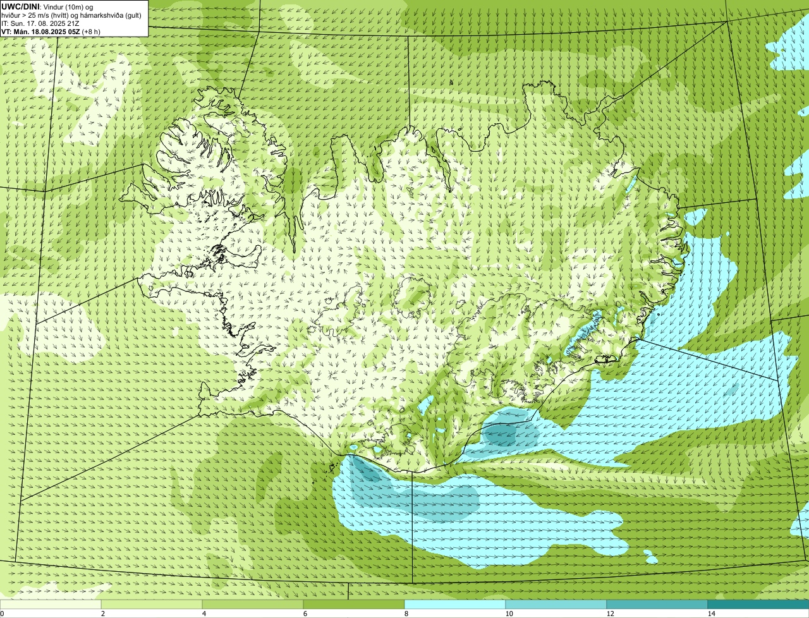The width and height of the screenshot is (809, 618).
Task: Click the legend label "12"
Action: click(x=610, y=614)
